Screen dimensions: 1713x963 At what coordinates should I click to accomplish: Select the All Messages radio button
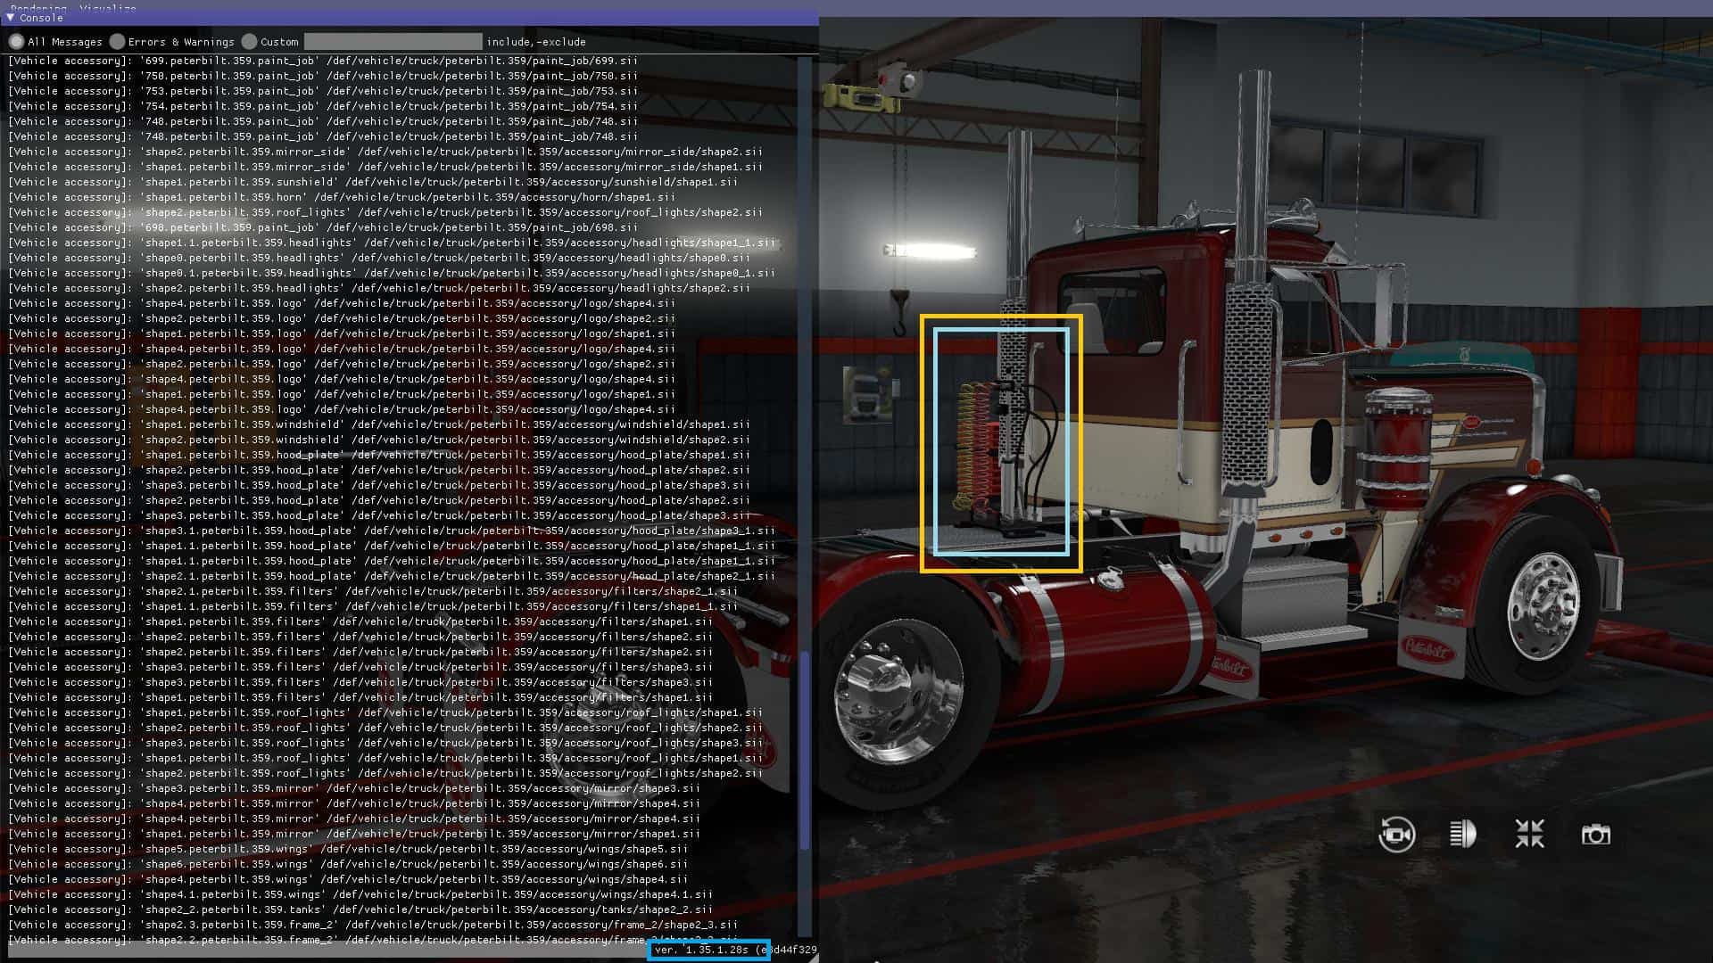16,42
